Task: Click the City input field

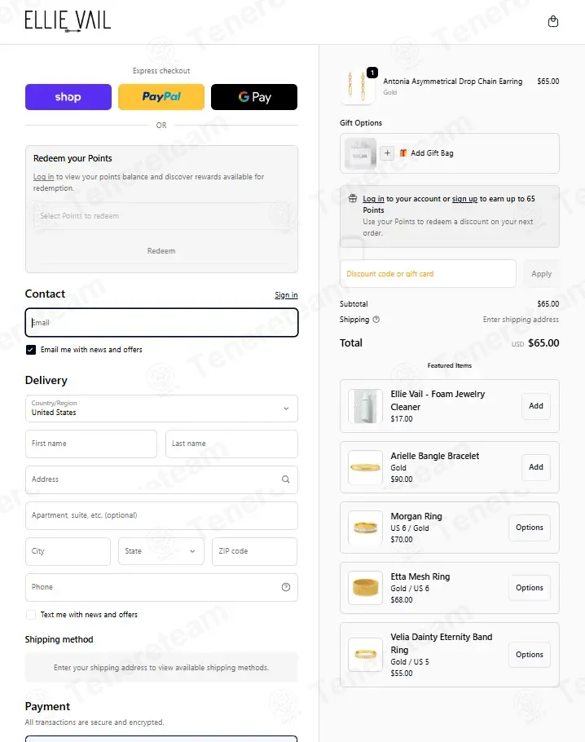Action: click(68, 551)
